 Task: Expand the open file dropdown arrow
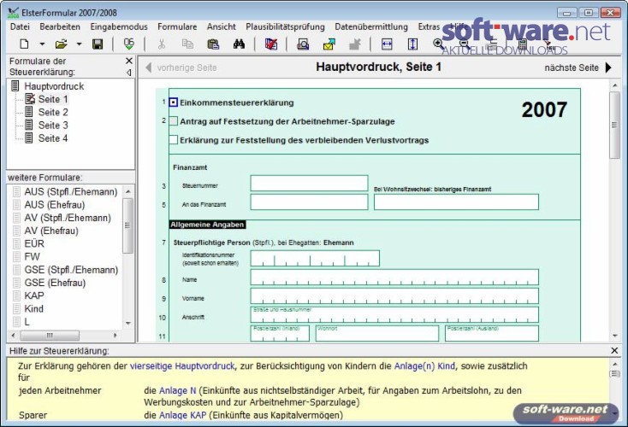click(79, 44)
